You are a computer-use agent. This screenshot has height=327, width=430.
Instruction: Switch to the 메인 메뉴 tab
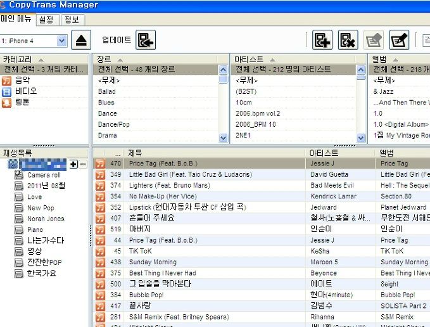[x=17, y=19]
